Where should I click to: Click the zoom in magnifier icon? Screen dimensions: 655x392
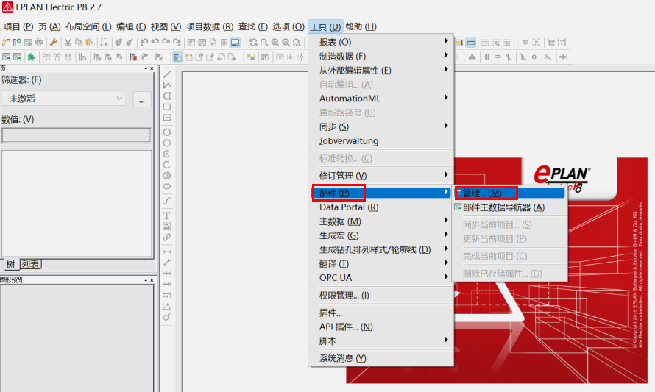tap(275, 43)
